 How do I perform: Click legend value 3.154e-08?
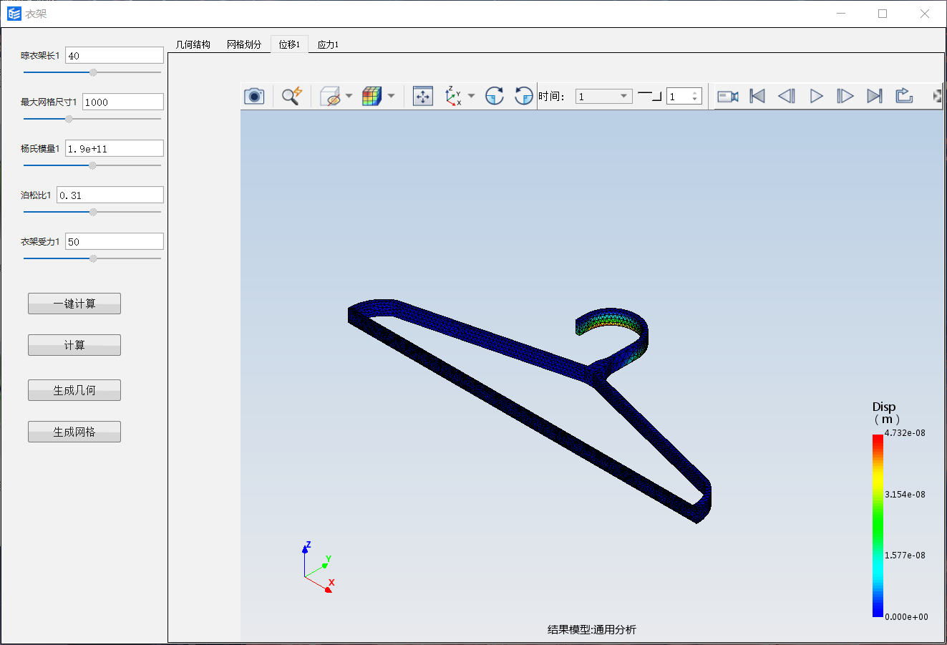point(905,494)
